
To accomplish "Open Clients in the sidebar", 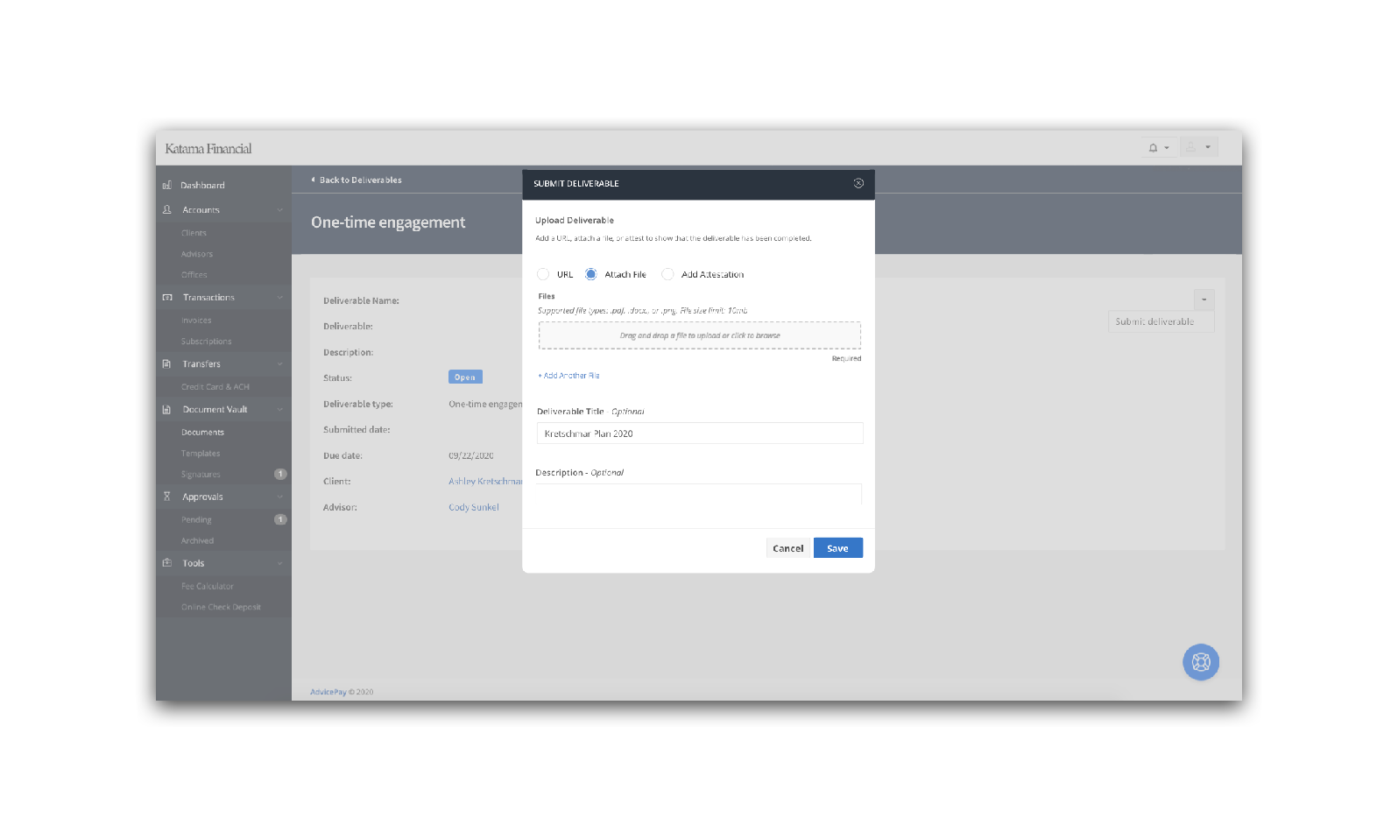I will click(x=194, y=233).
